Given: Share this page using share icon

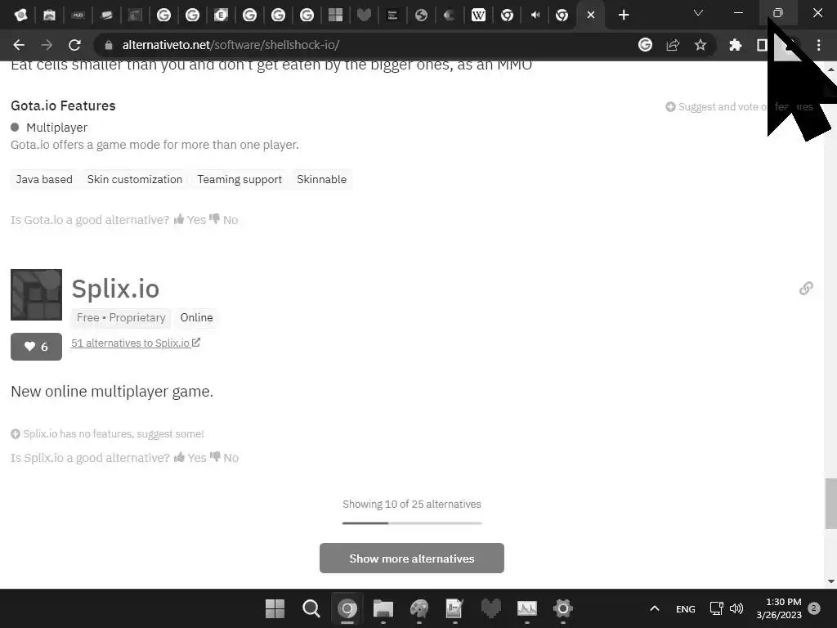Looking at the screenshot, I should tap(673, 45).
